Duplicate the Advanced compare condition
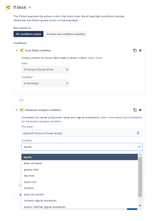The image size is (155, 221). tap(135, 110)
